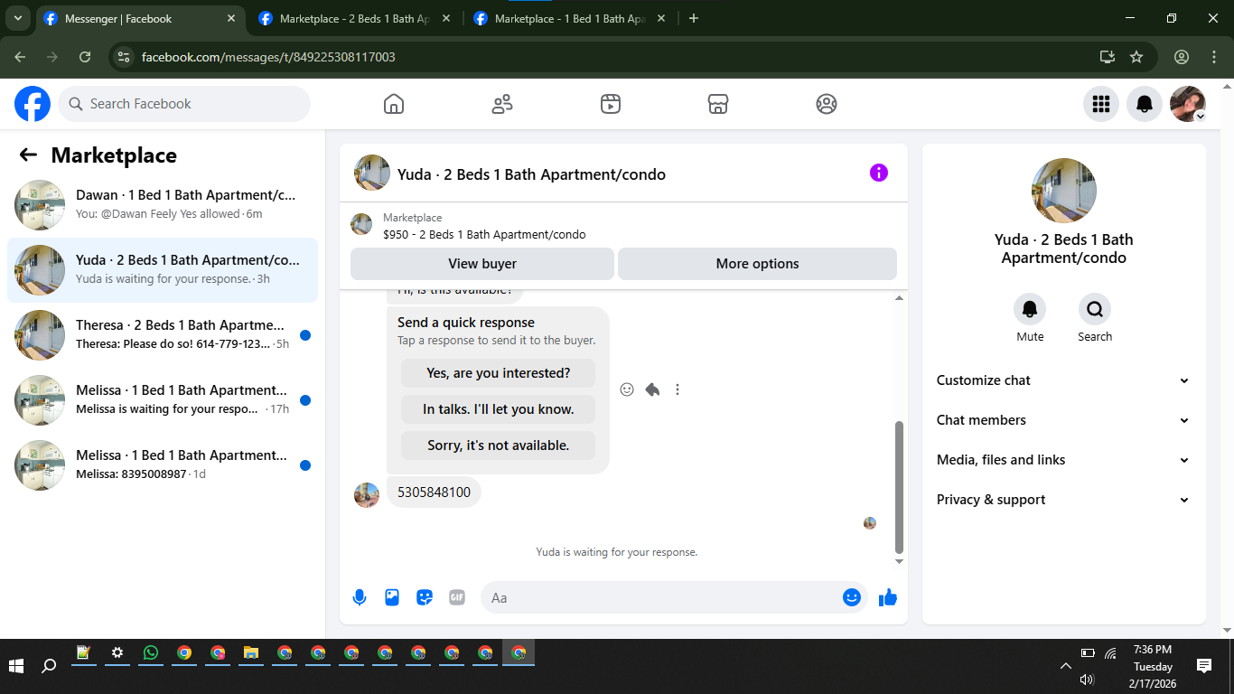Click the install app icon in address bar

[x=1108, y=57]
